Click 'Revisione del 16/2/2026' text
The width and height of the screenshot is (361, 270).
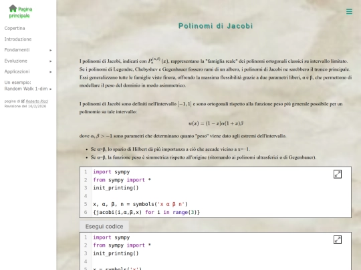click(x=25, y=106)
